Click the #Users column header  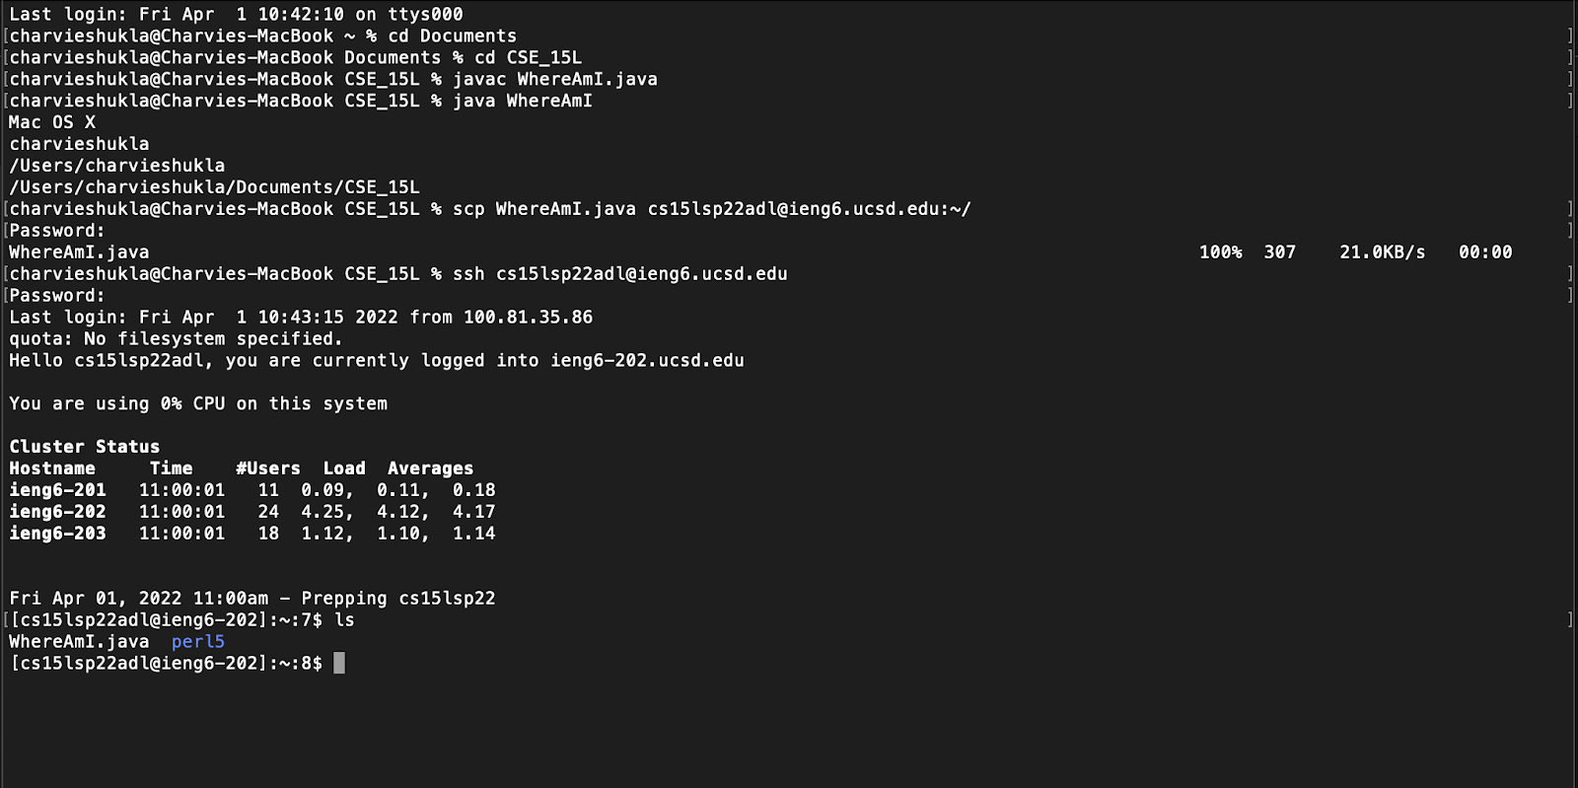click(268, 468)
